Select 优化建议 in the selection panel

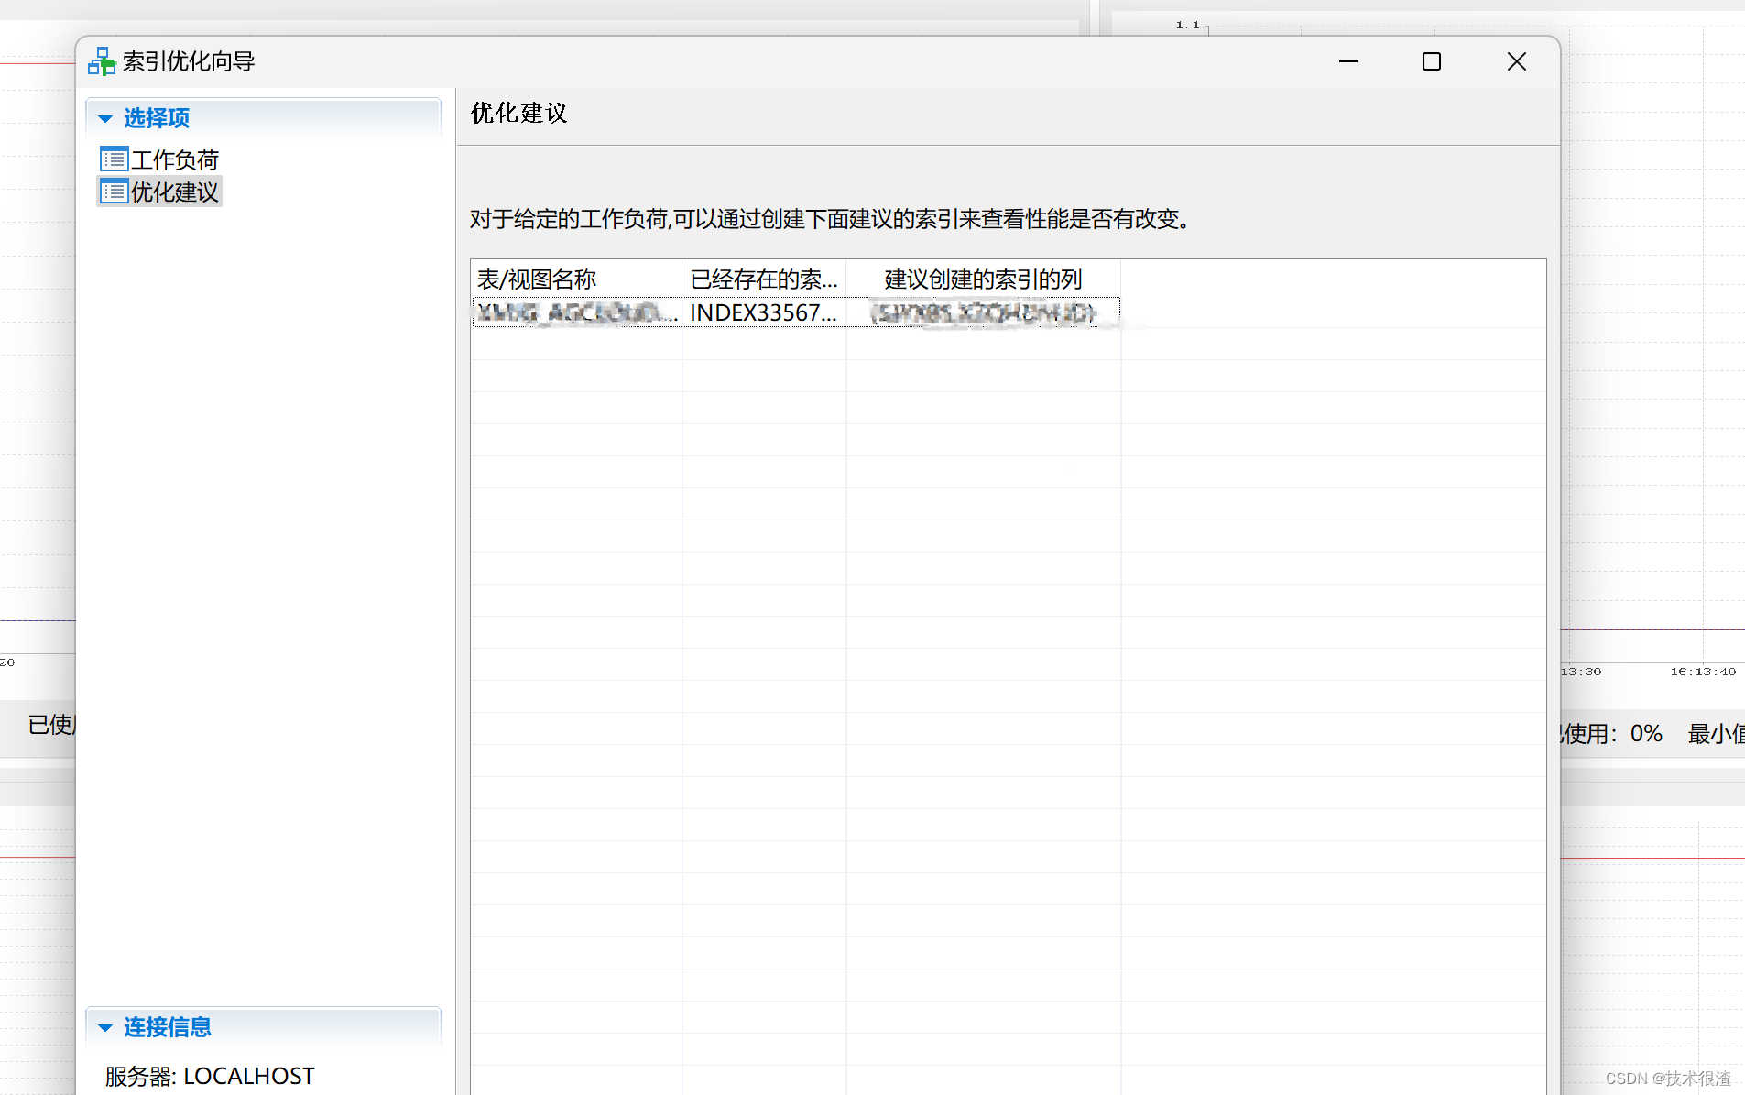175,191
